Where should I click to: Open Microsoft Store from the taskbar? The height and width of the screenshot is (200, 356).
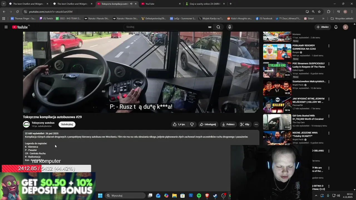(x=182, y=196)
